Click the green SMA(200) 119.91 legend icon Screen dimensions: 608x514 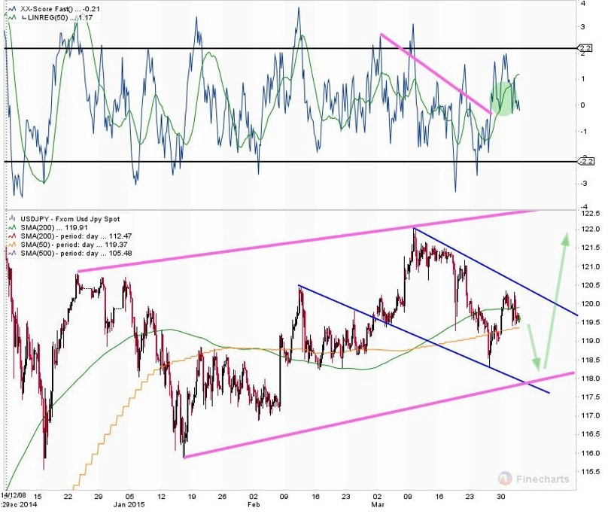tap(13, 227)
